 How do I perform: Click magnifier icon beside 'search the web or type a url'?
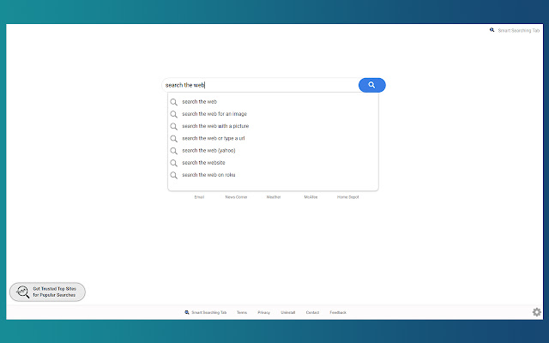pyautogui.click(x=173, y=139)
